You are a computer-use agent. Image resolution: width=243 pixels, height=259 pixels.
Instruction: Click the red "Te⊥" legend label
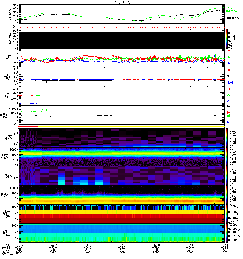[229, 112]
